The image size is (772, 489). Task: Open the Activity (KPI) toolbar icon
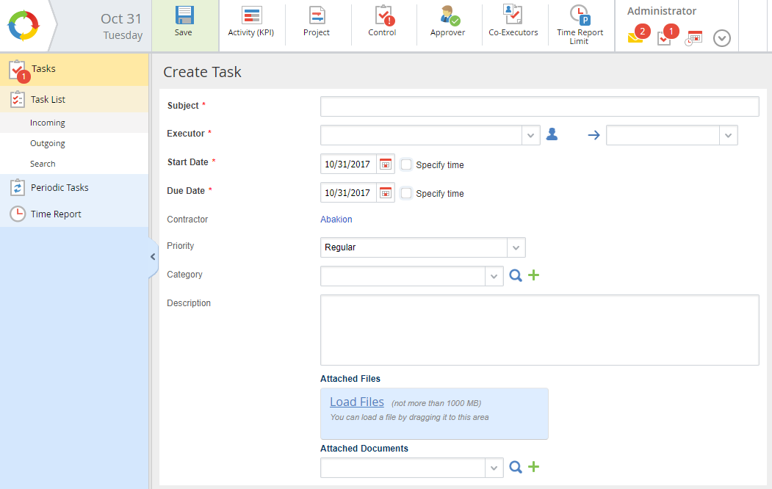coord(251,16)
